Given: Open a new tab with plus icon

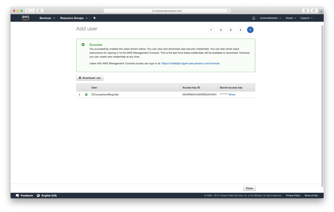Looking at the screenshot, I should pyautogui.click(x=321, y=12).
